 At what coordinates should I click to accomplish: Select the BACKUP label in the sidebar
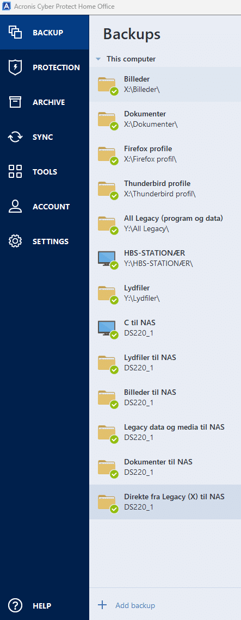click(x=48, y=33)
